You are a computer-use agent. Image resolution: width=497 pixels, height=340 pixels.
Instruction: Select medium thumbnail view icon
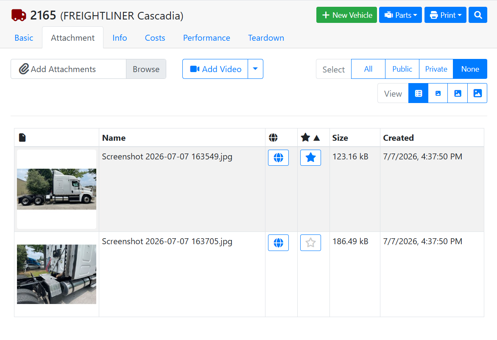click(x=458, y=93)
